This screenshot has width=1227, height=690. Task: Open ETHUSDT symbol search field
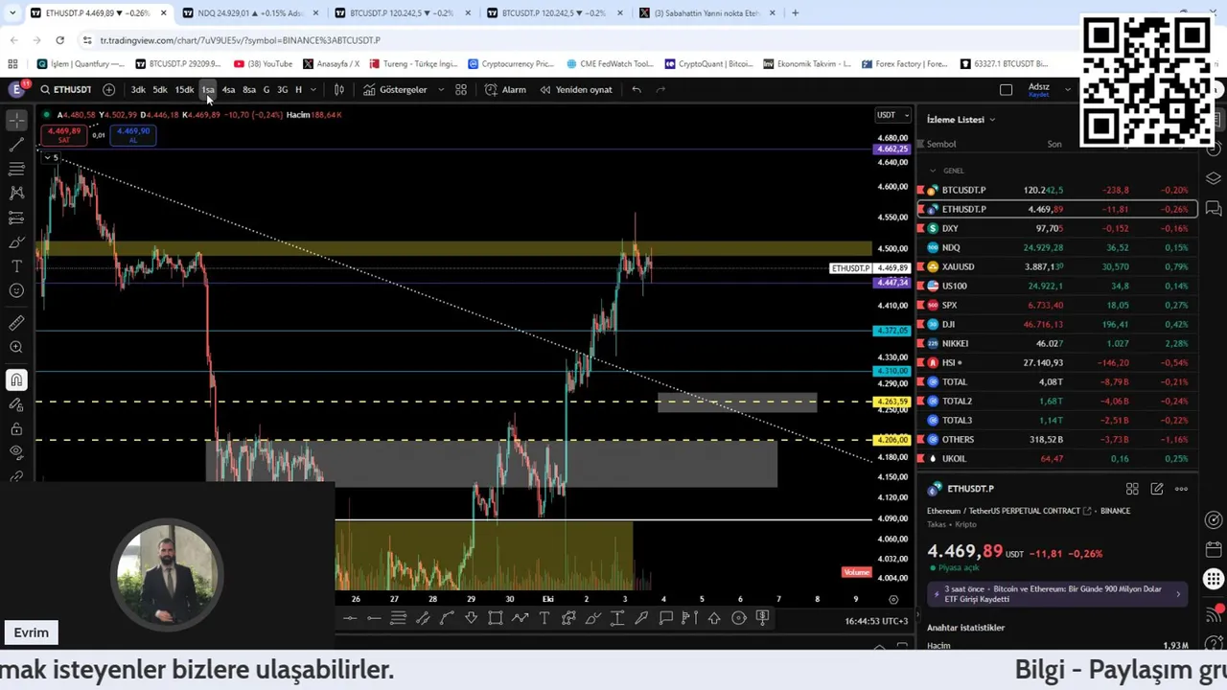[66, 89]
